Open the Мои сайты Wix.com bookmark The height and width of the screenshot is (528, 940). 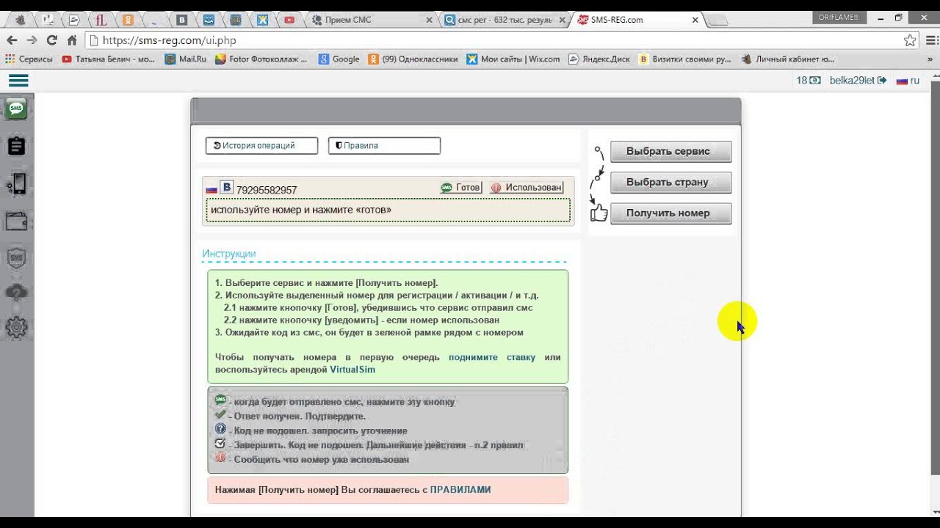513,59
